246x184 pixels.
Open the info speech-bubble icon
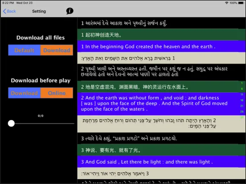pos(70,11)
